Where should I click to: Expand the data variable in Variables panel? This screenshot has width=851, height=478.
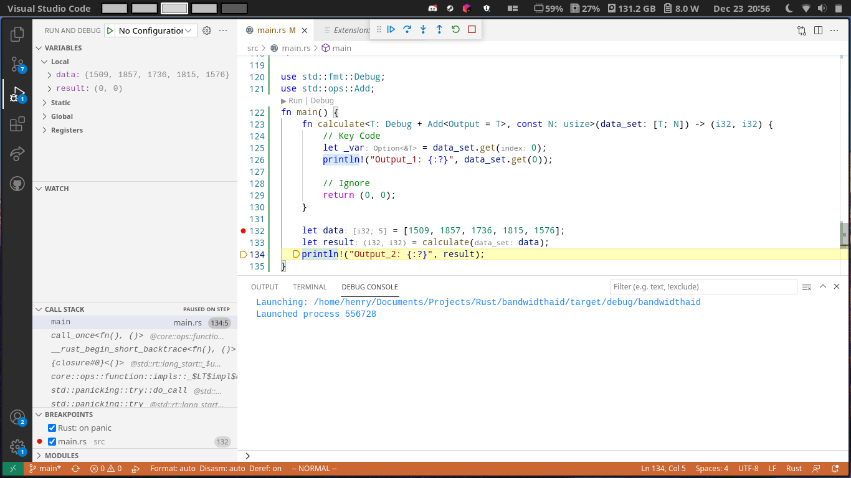pos(49,74)
